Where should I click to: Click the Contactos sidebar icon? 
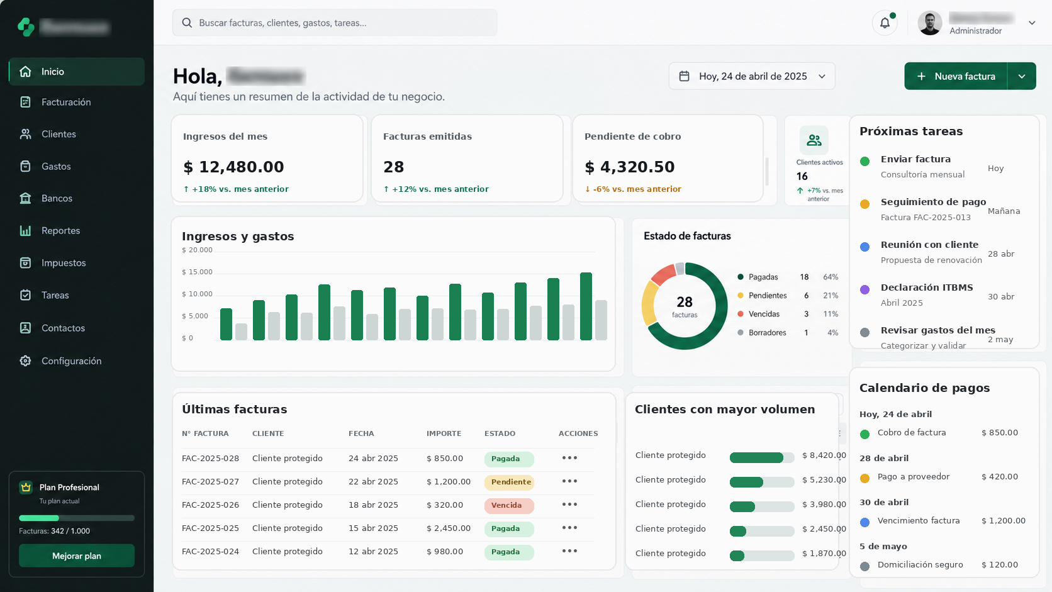[x=25, y=328]
